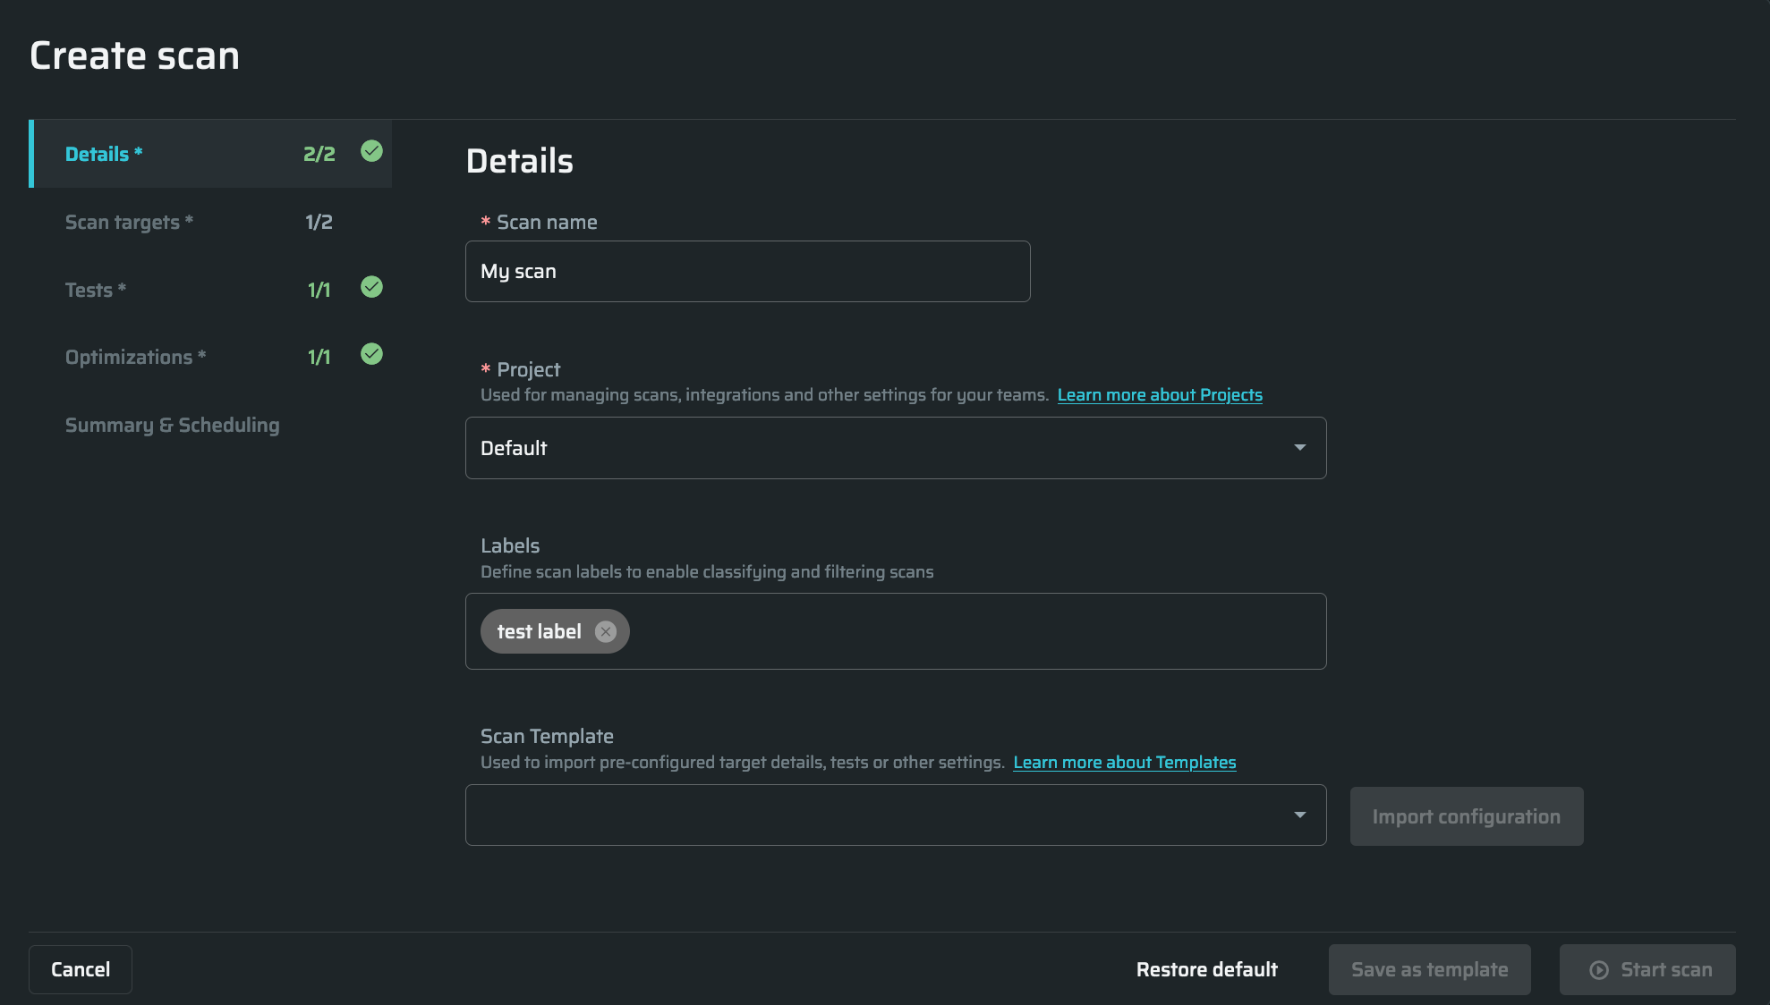The width and height of the screenshot is (1770, 1005).
Task: Open Summary & Scheduling step
Action: 172,425
